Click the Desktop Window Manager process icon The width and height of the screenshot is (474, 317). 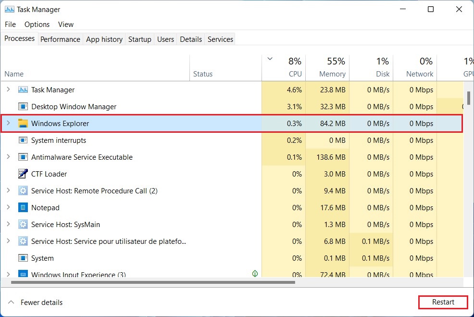tap(23, 106)
